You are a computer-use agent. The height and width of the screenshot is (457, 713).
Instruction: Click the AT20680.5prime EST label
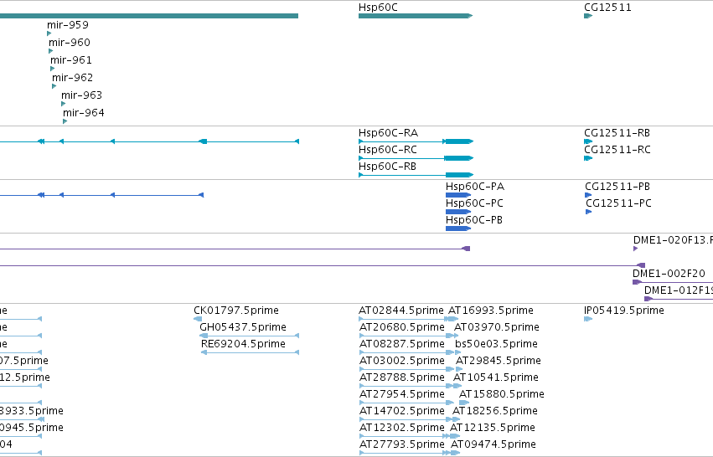pyautogui.click(x=402, y=327)
